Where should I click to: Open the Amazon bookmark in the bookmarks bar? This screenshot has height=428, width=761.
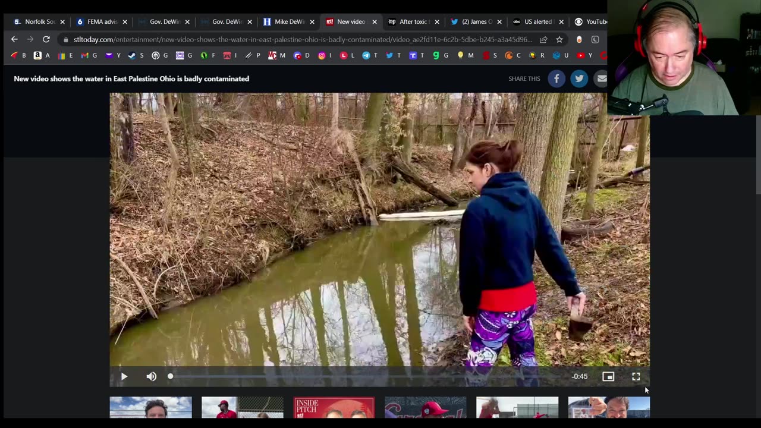coord(41,55)
